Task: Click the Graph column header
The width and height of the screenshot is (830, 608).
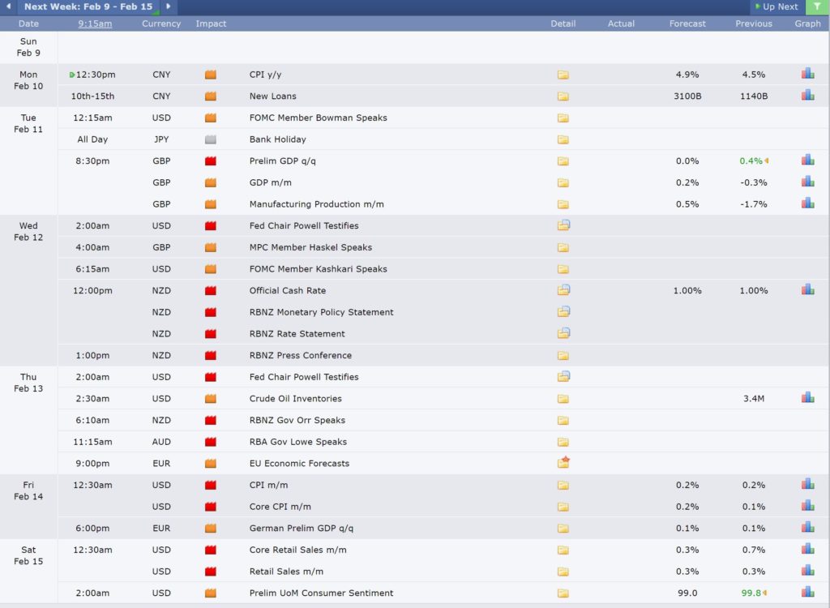Action: (x=808, y=24)
